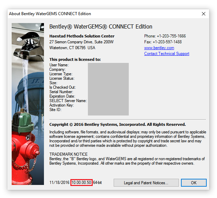Click the Copyright 2016 Bentley Systems line
This screenshot has height=198, width=217.
(x=117, y=124)
